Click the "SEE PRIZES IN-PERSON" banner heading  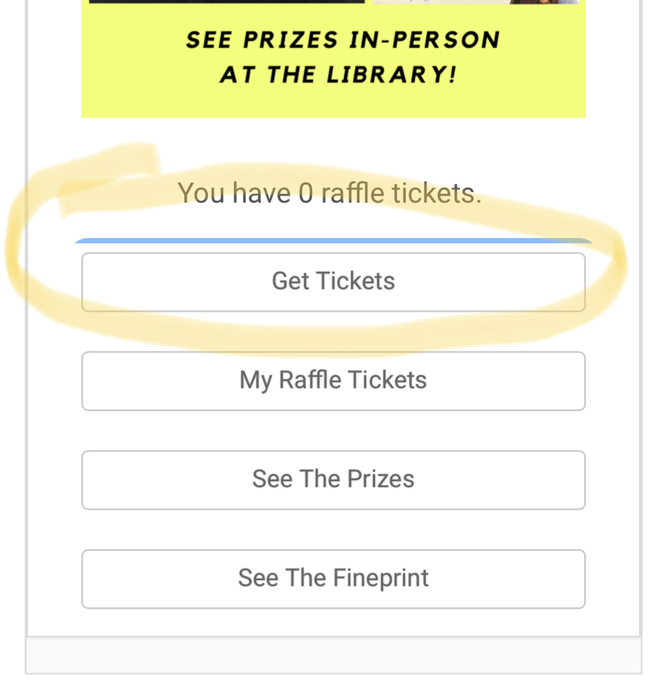[x=343, y=40]
